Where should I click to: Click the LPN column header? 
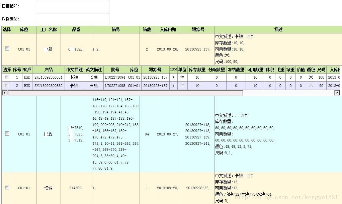pos(173,70)
